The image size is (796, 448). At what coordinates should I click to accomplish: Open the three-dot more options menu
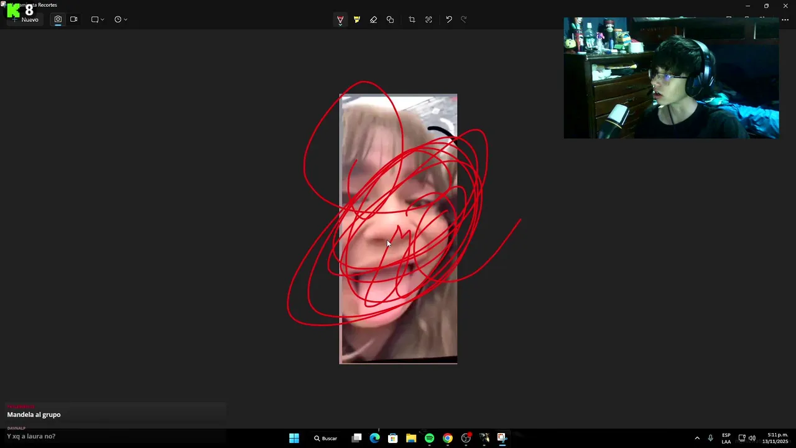coord(785,19)
